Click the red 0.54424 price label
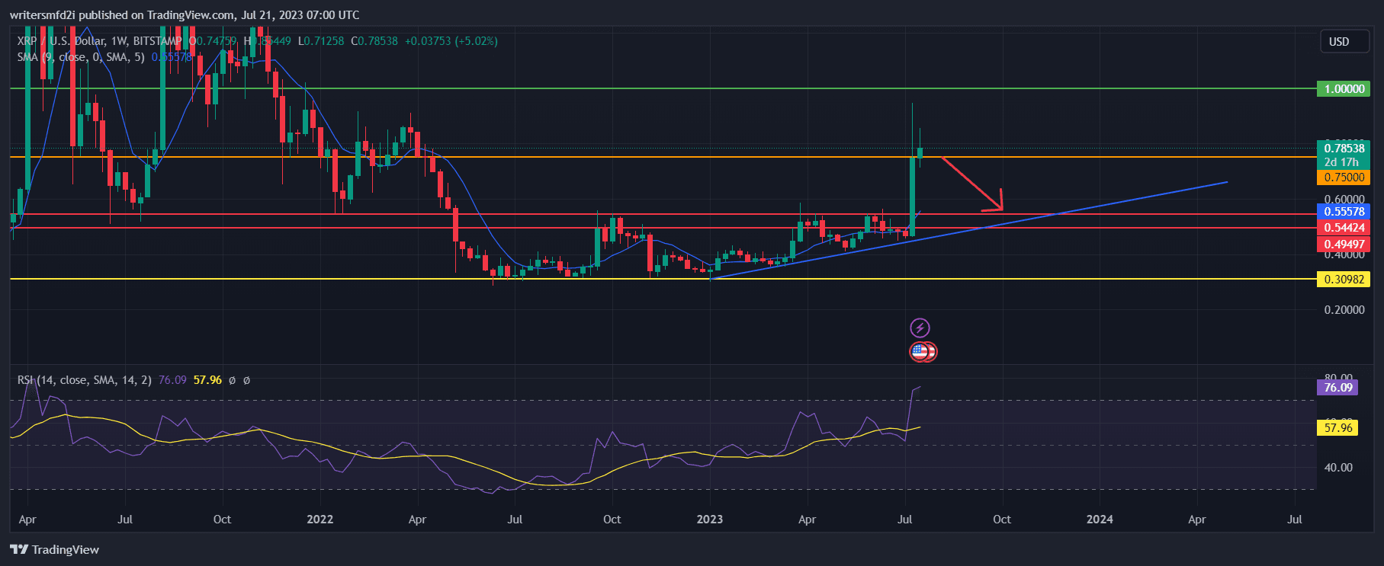 [x=1343, y=228]
